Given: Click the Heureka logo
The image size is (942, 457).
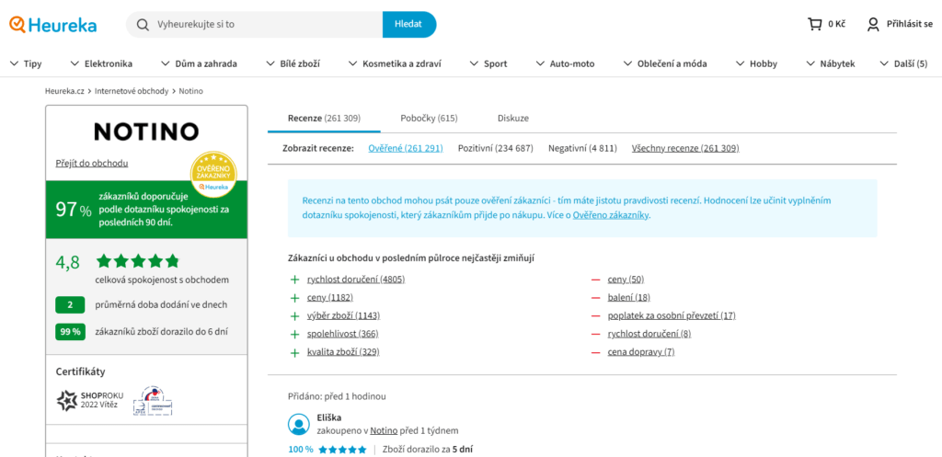Looking at the screenshot, I should [x=52, y=25].
